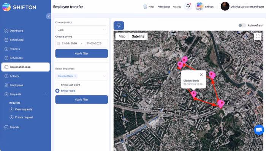Open the Scheduling section
The width and height of the screenshot is (266, 151).
14,40
